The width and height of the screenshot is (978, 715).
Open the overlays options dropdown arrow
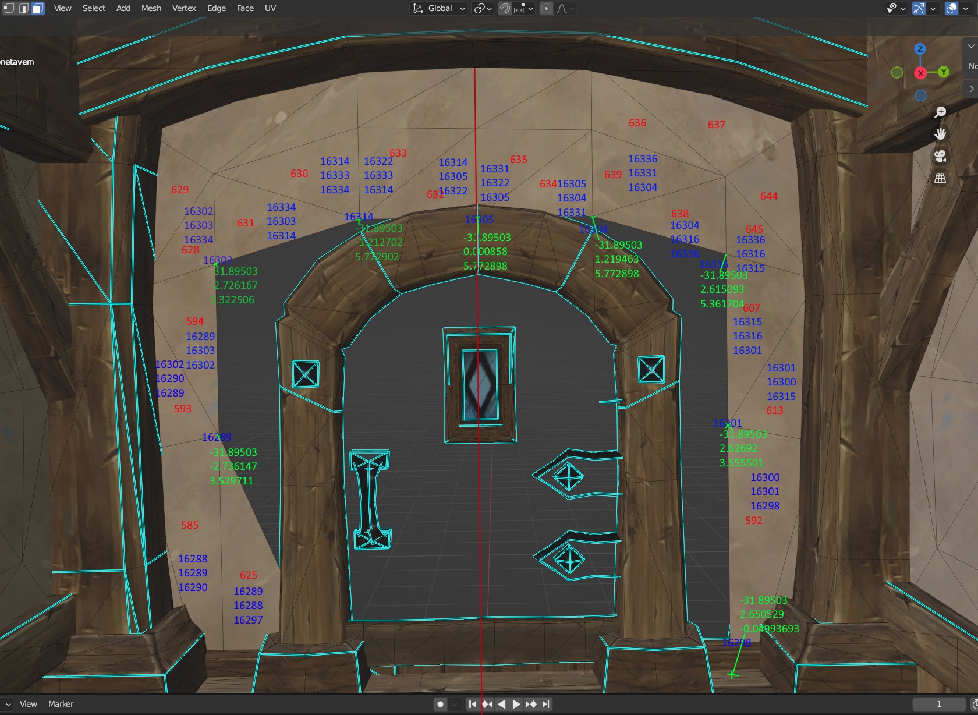pyautogui.click(x=965, y=8)
